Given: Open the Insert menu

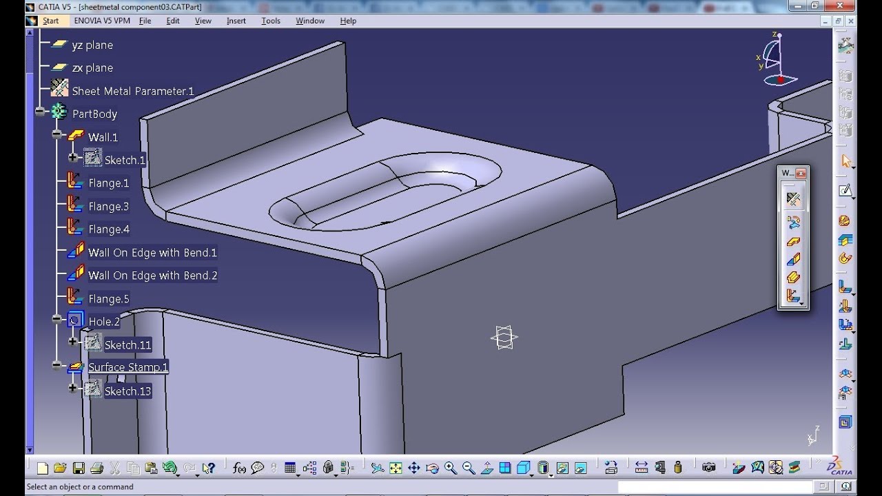Looking at the screenshot, I should 236,21.
